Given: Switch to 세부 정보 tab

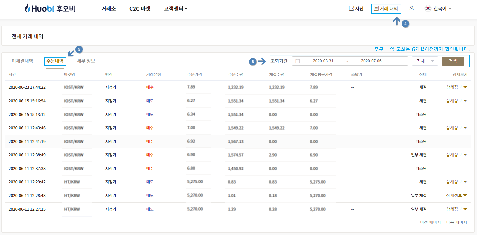Looking at the screenshot, I should pyautogui.click(x=86, y=61).
